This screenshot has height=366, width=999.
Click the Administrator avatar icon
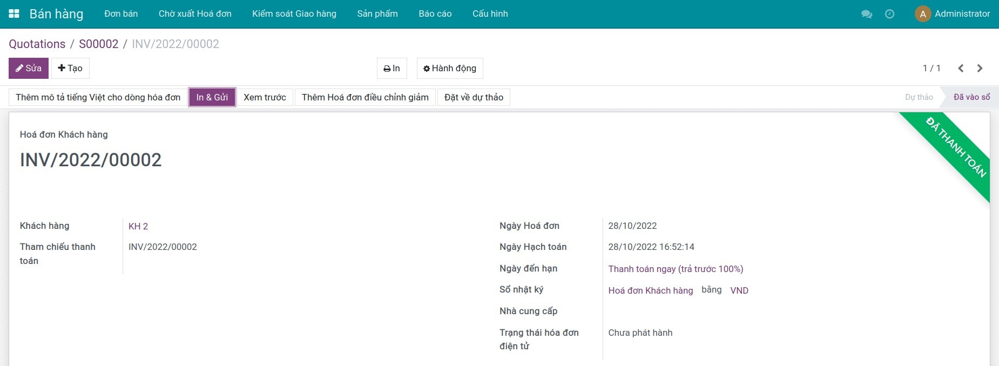click(x=922, y=14)
